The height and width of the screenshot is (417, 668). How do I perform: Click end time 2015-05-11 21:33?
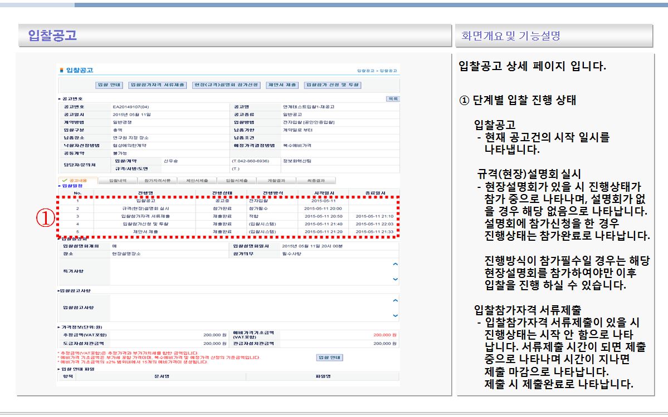pos(374,232)
